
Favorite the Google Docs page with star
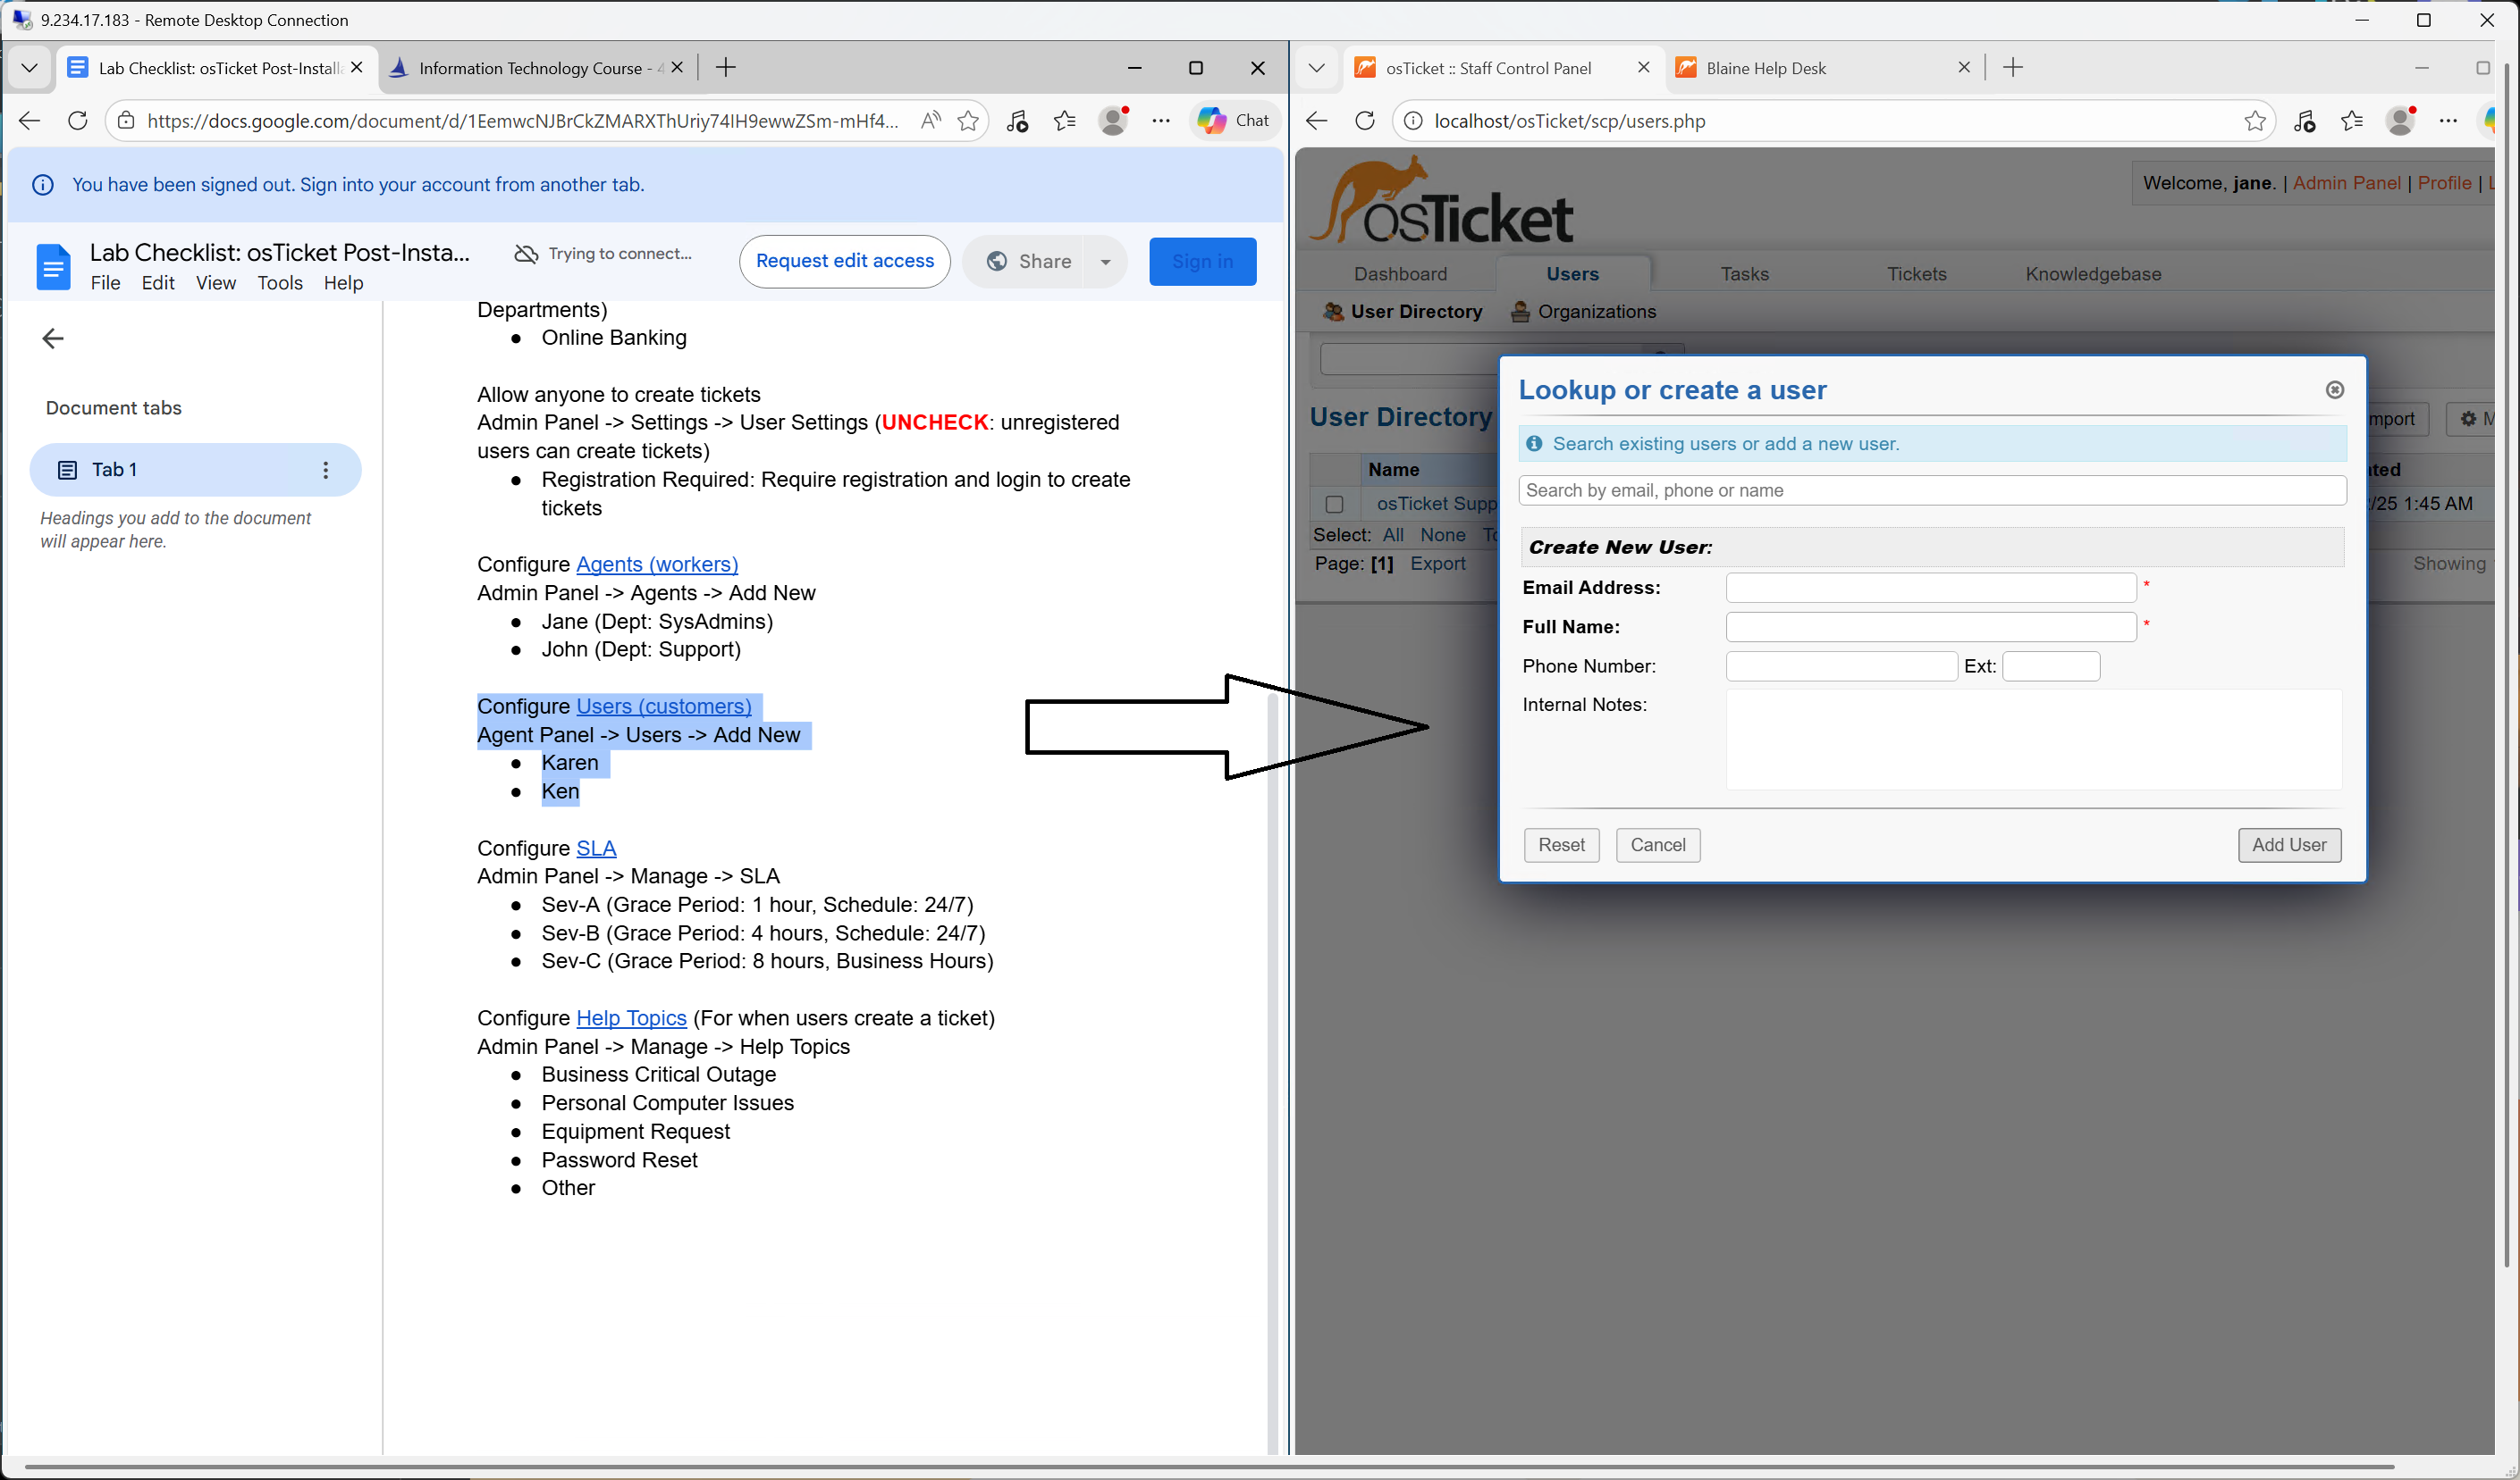click(968, 121)
